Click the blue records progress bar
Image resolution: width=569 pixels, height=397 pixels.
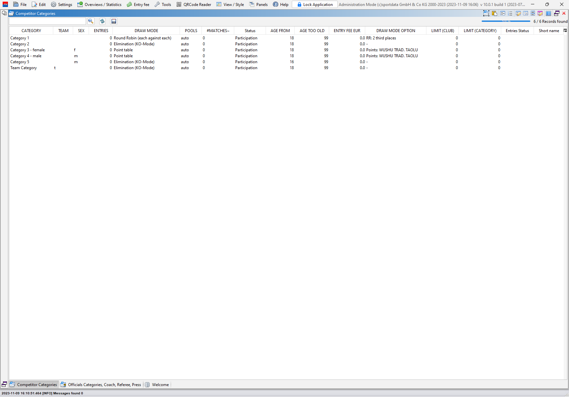pyautogui.click(x=506, y=21)
